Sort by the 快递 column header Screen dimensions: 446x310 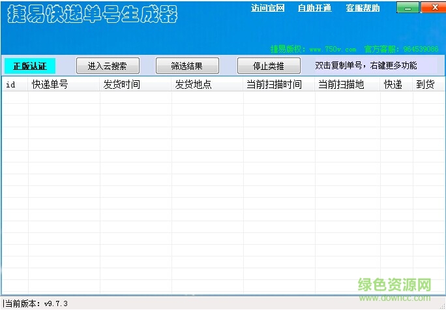tap(396, 84)
